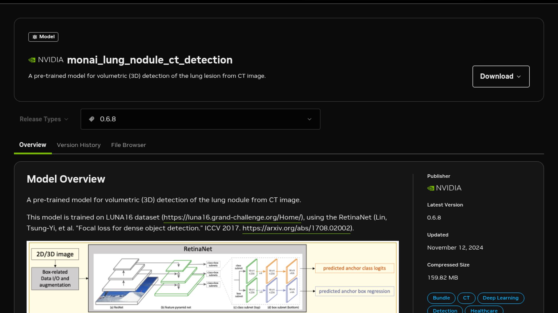558x313 pixels.
Task: Click the NVIDIA logo beside the model title
Action: (32, 60)
